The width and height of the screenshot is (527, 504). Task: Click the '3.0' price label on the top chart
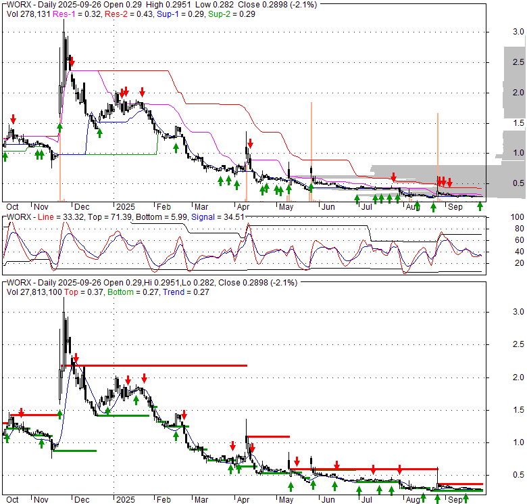tap(518, 32)
